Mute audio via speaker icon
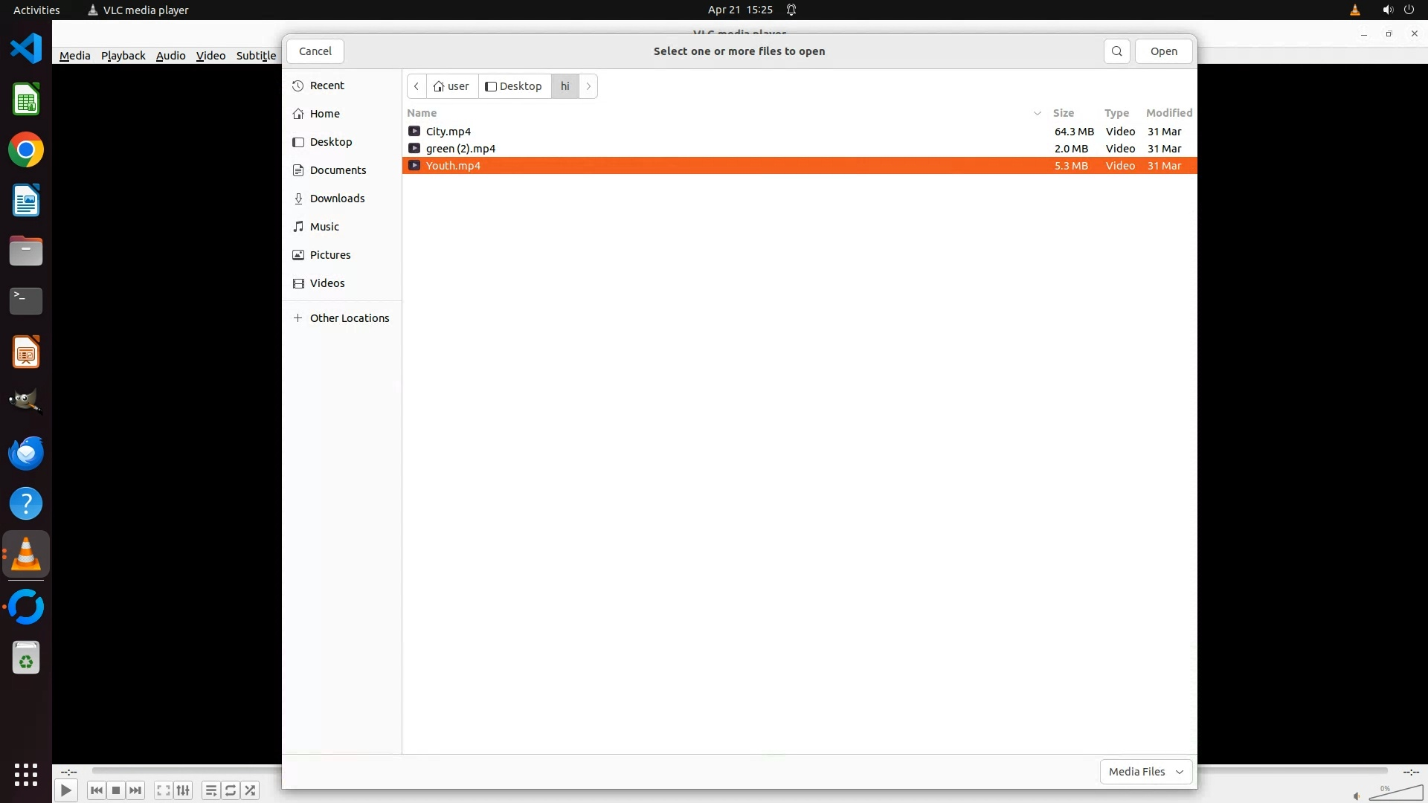1428x803 pixels. (1357, 796)
